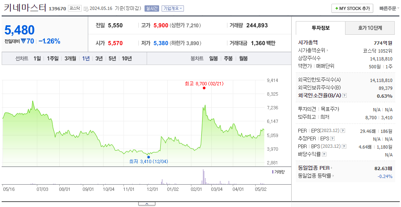The height and width of the screenshot is (207, 401).
Task: Click help icon next to 외국인소진율(B/A)
Action: coord(345,96)
